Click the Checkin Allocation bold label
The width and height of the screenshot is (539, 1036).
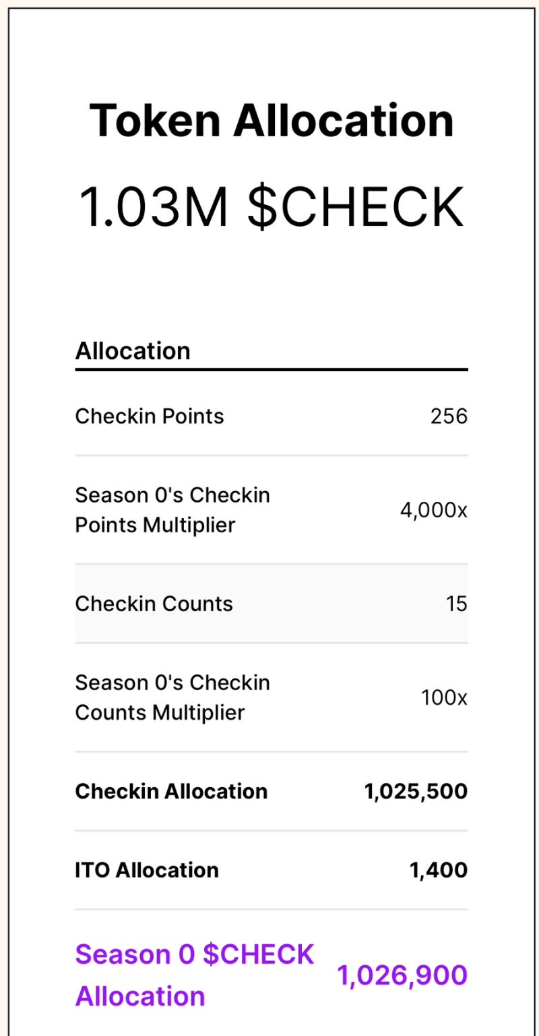click(171, 791)
